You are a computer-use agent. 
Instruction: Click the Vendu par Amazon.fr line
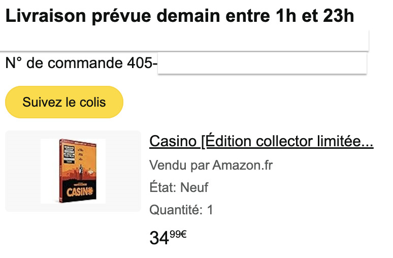[x=211, y=166]
